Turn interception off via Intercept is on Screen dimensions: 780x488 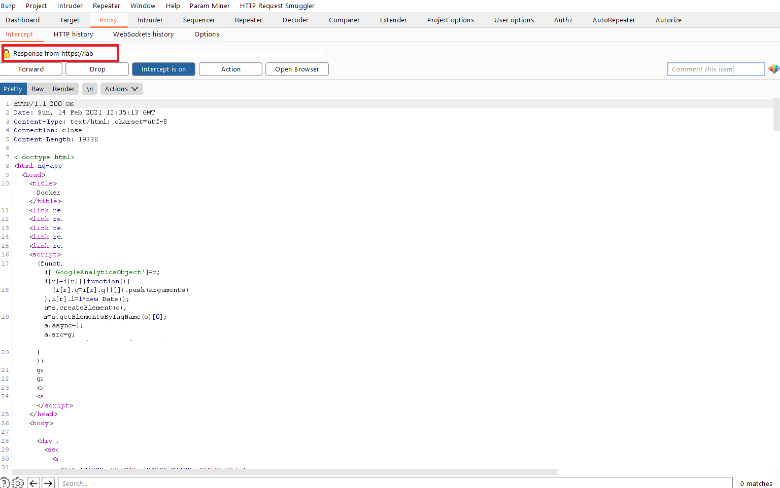pyautogui.click(x=163, y=69)
